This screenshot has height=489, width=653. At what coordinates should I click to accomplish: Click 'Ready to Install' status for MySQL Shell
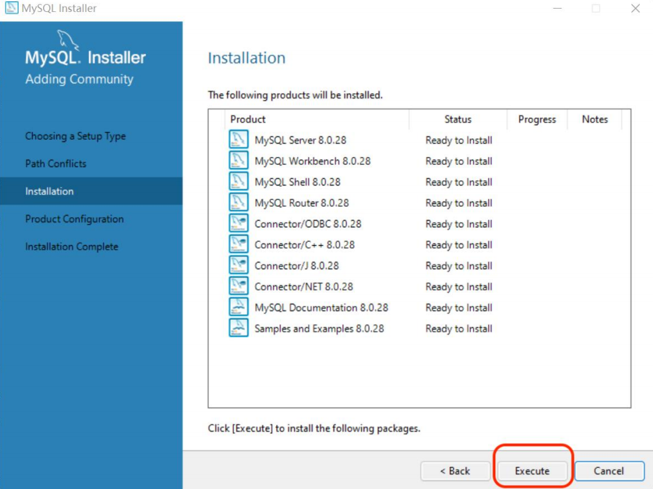pos(459,182)
